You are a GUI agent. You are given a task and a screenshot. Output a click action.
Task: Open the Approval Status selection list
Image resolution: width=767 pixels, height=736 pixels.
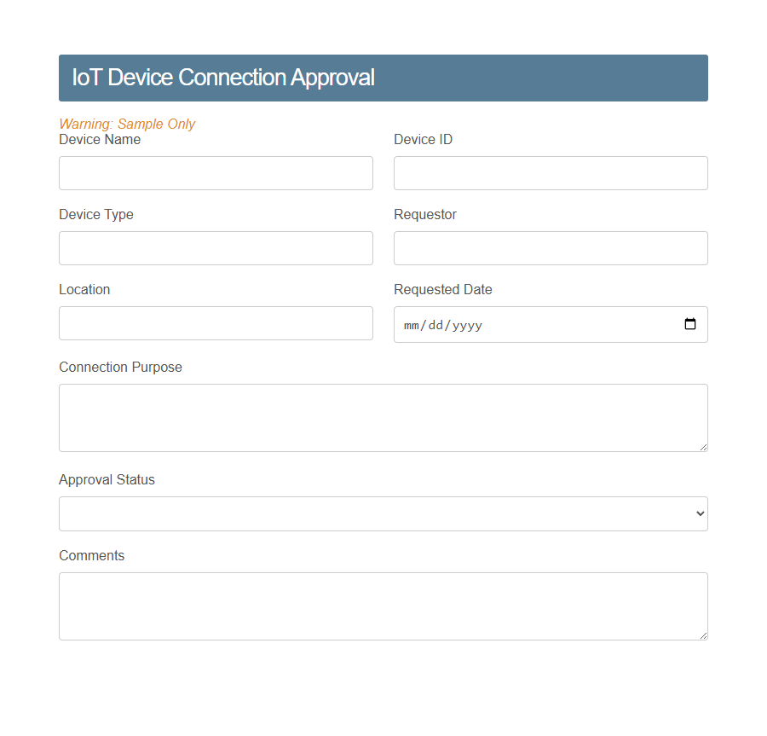383,513
